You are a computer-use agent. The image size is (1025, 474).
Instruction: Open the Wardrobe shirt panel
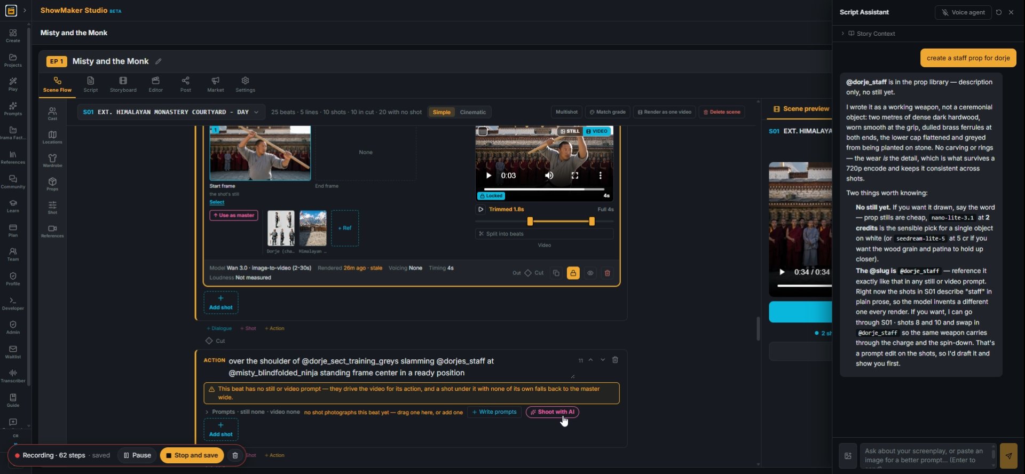click(52, 160)
